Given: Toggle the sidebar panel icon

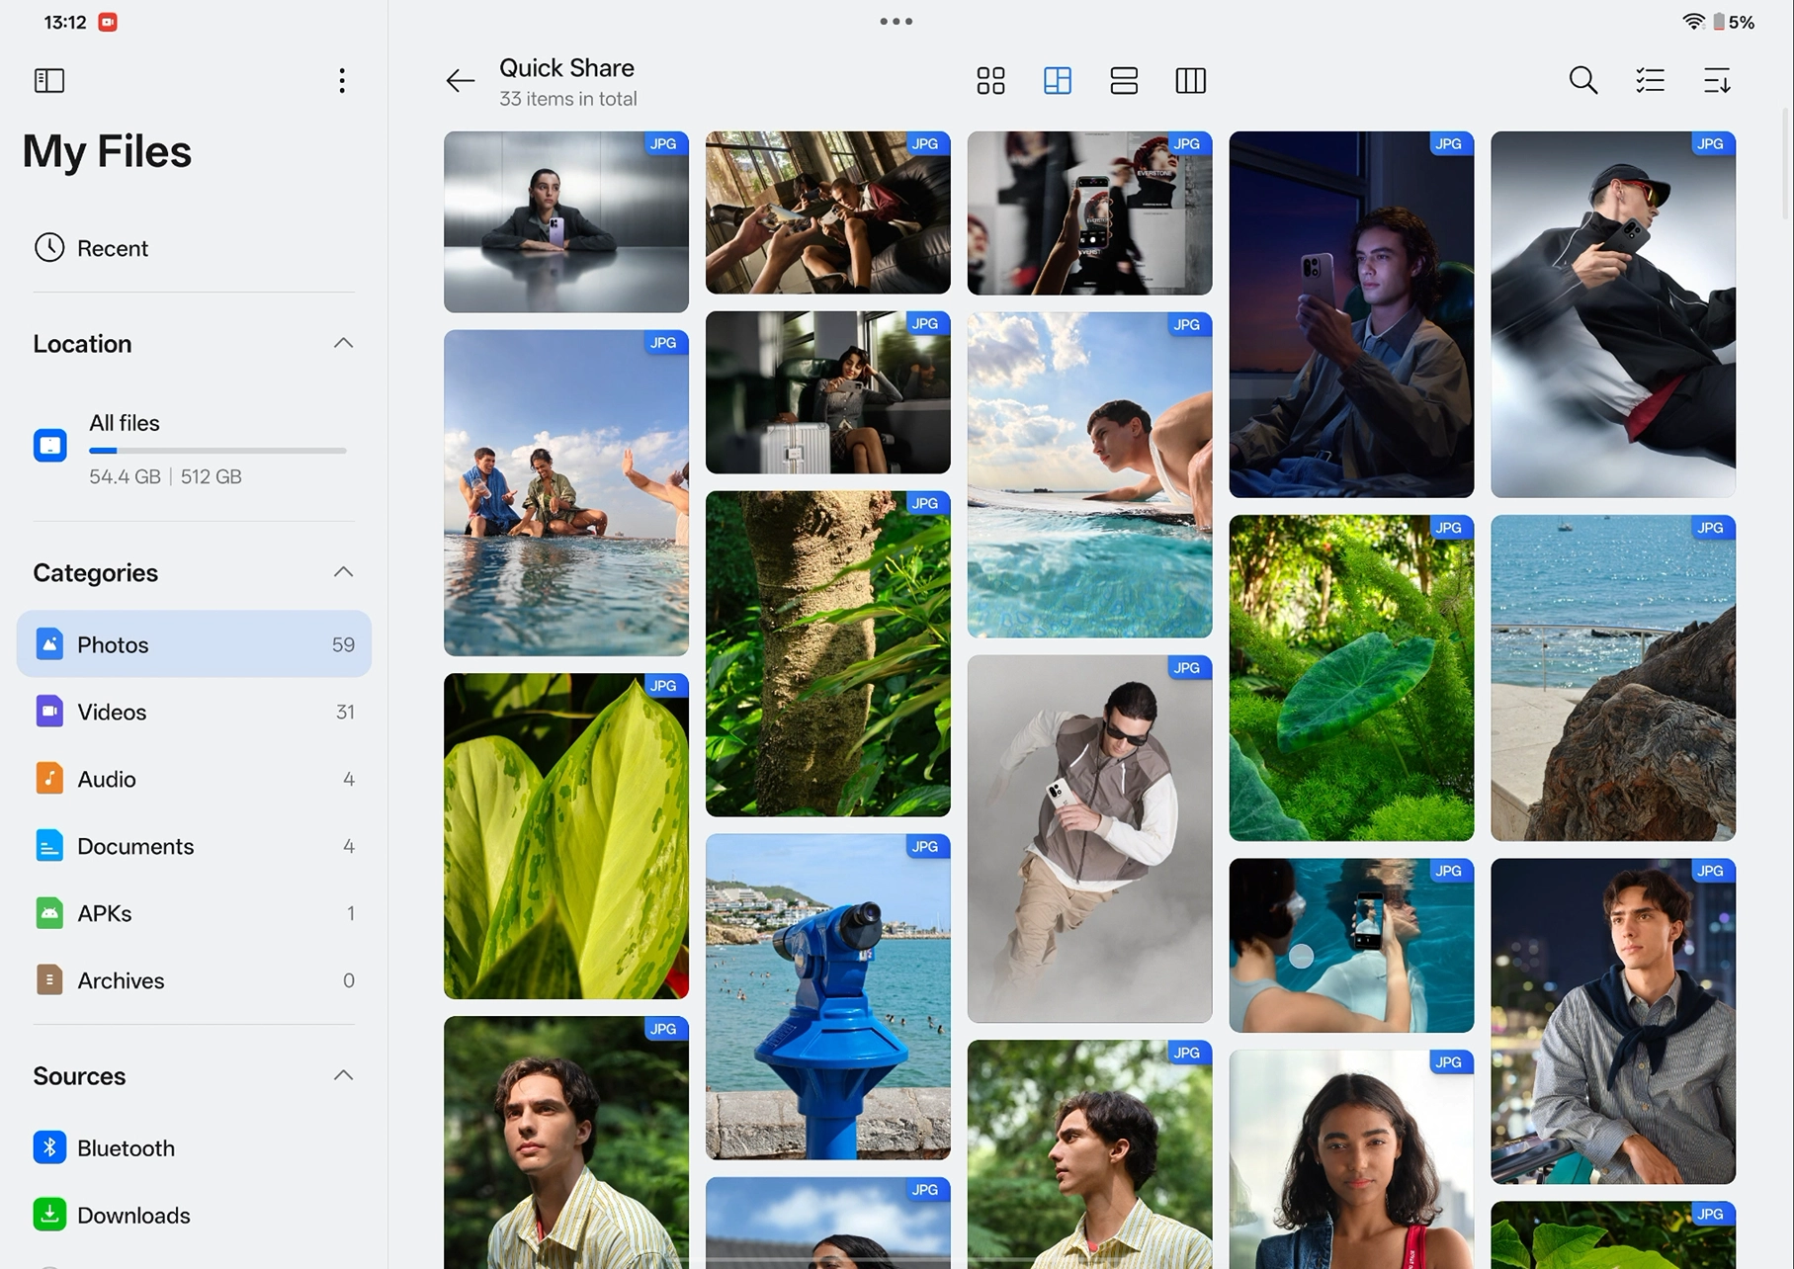Looking at the screenshot, I should 48,80.
